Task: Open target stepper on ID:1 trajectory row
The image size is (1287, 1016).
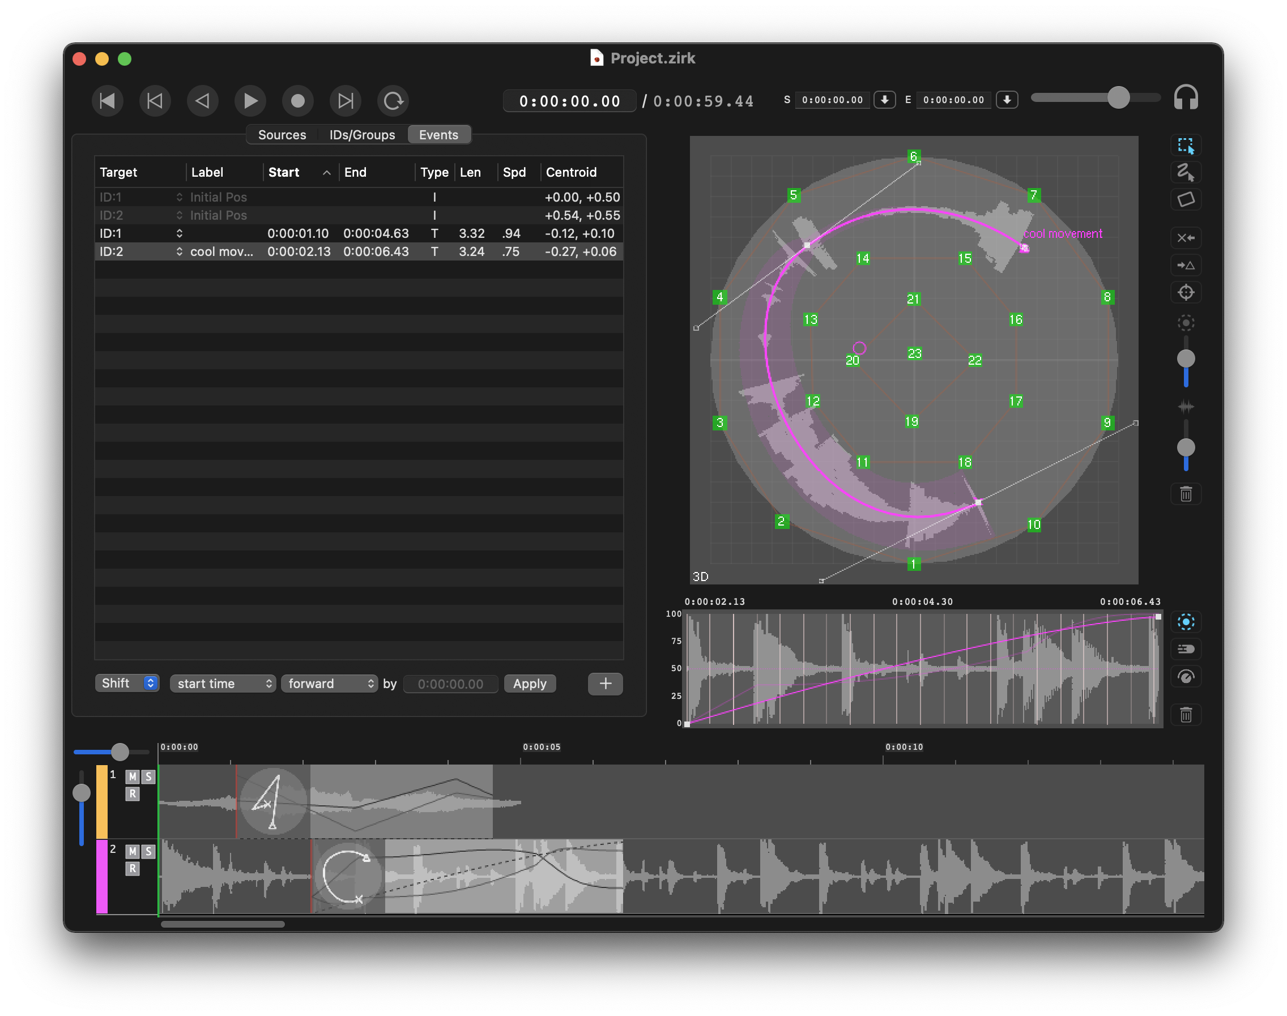Action: 179,234
